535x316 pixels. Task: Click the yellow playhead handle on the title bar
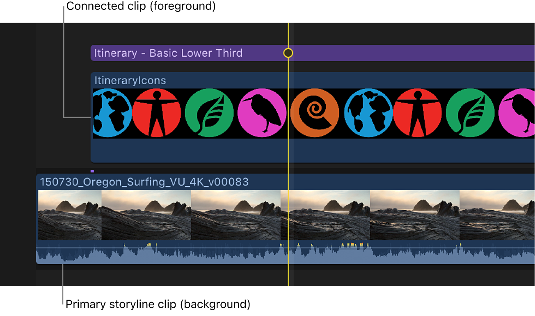point(288,53)
